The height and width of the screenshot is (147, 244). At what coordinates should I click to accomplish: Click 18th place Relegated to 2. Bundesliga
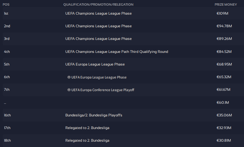87,140
